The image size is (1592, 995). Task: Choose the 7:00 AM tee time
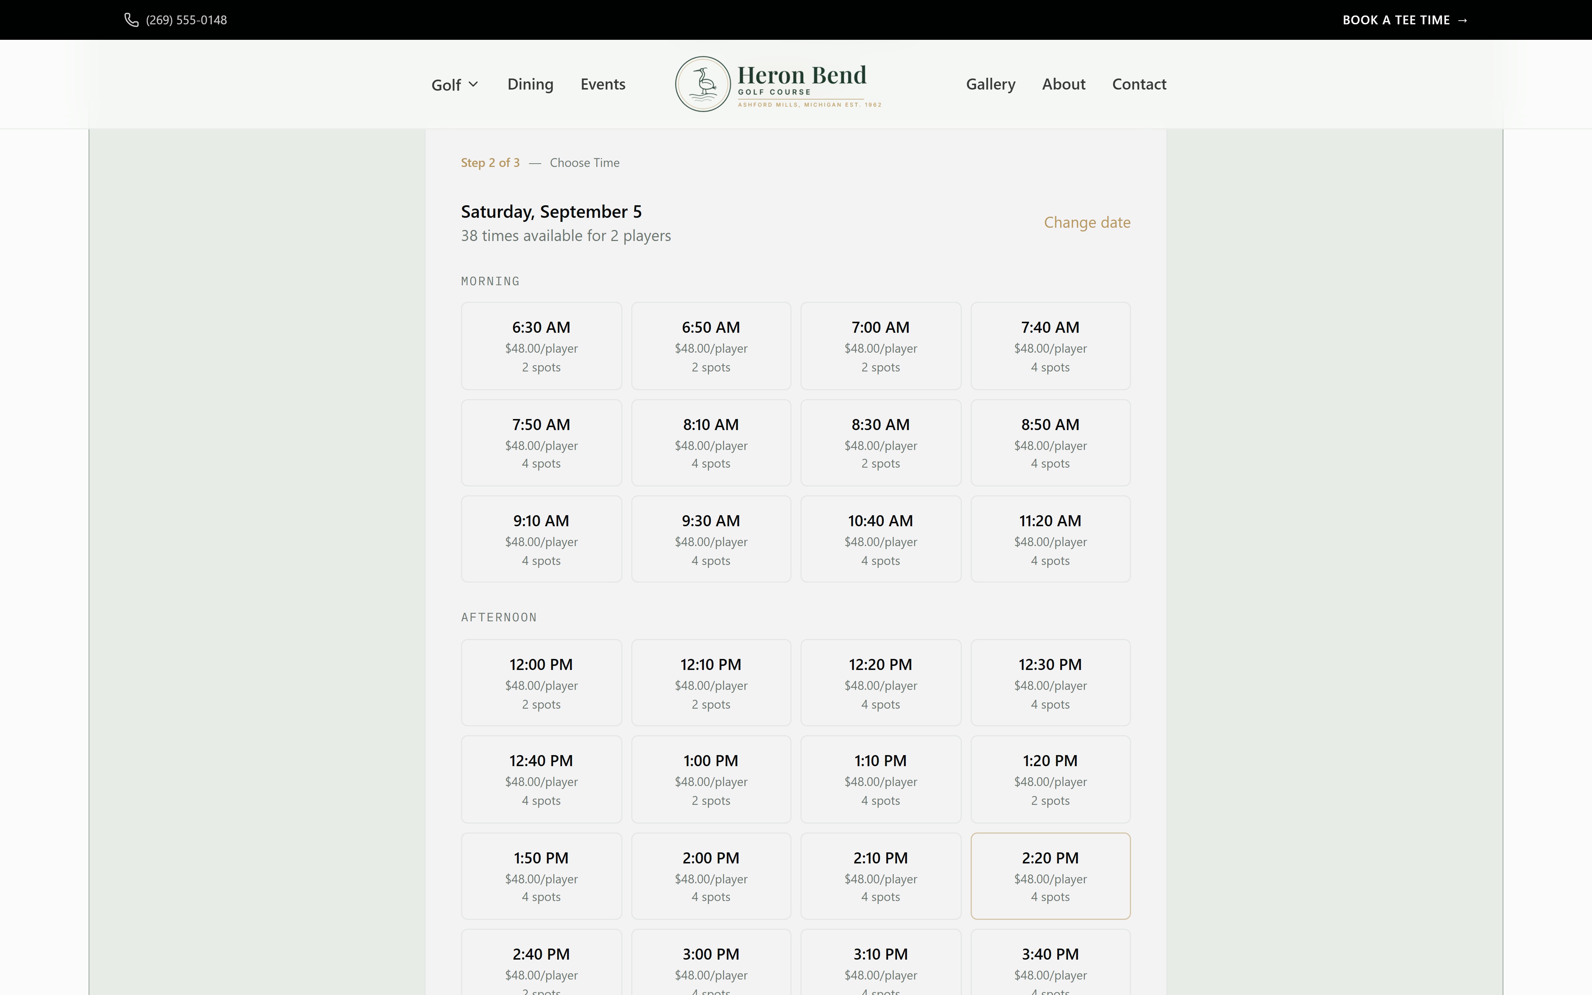(x=881, y=346)
